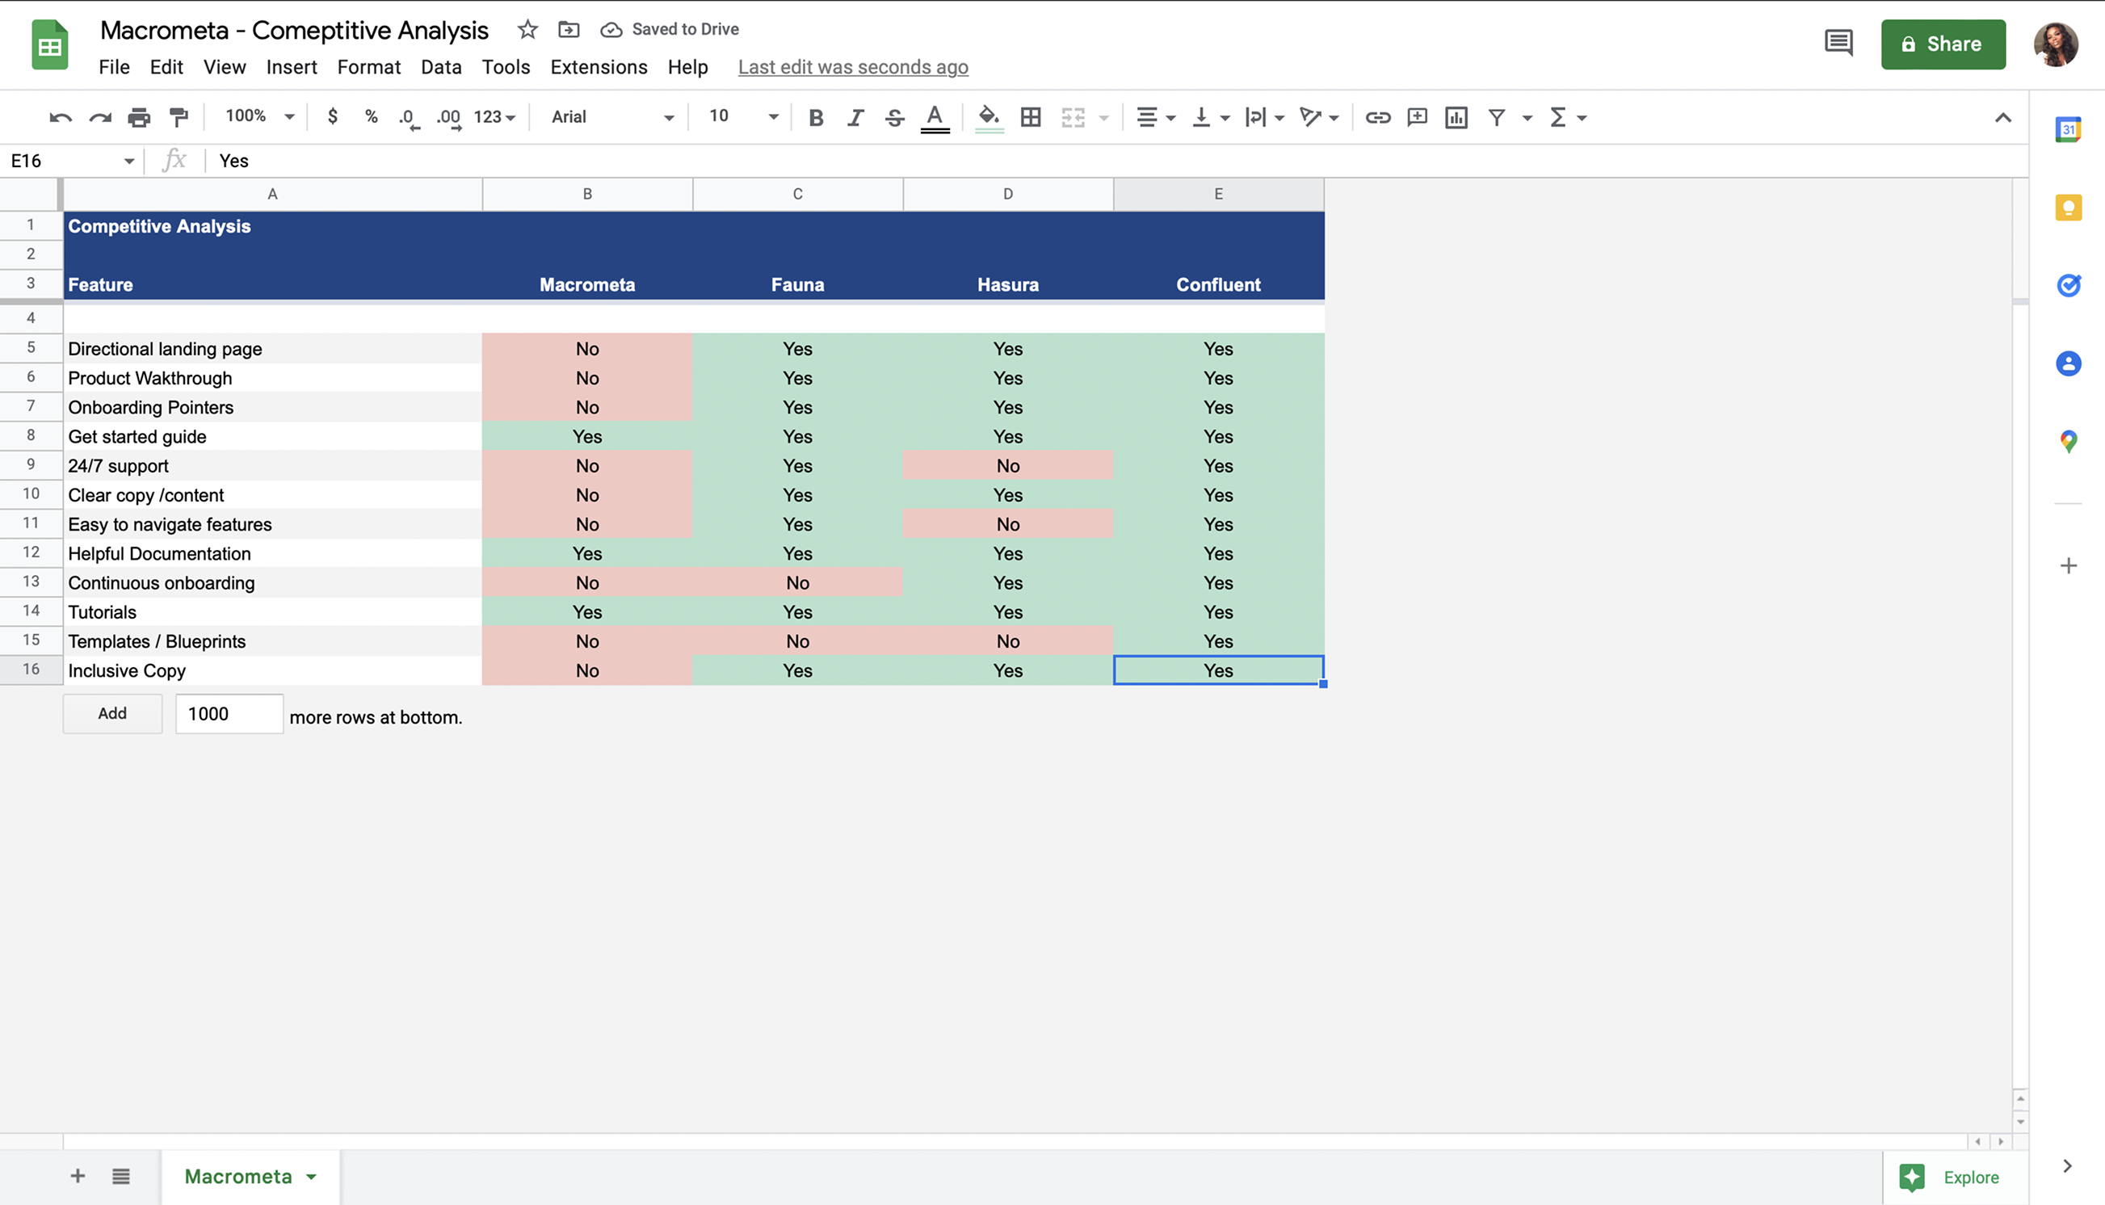The height and width of the screenshot is (1205, 2105).
Task: Click the Merge cells icon
Action: click(1073, 118)
